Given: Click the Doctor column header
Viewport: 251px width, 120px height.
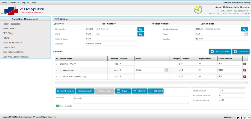Looking at the screenshot, I should (x=152, y=58).
